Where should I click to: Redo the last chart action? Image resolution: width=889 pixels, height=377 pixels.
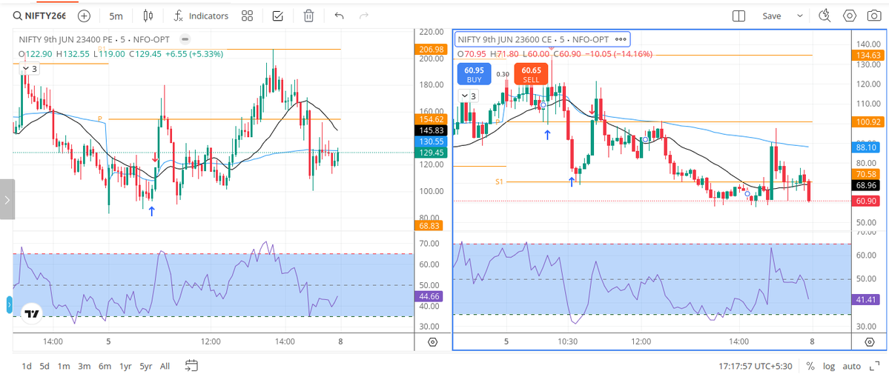[364, 16]
